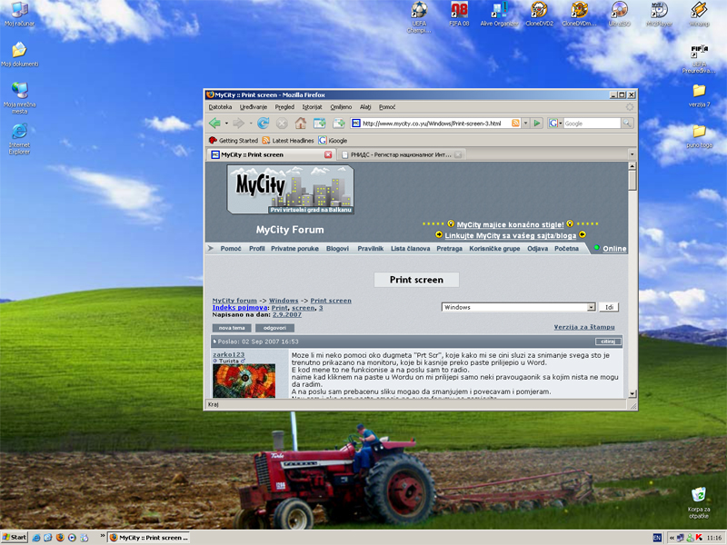Open Alive Organizer desktop icon
Viewport: 727px width, 545px height.
click(x=499, y=14)
